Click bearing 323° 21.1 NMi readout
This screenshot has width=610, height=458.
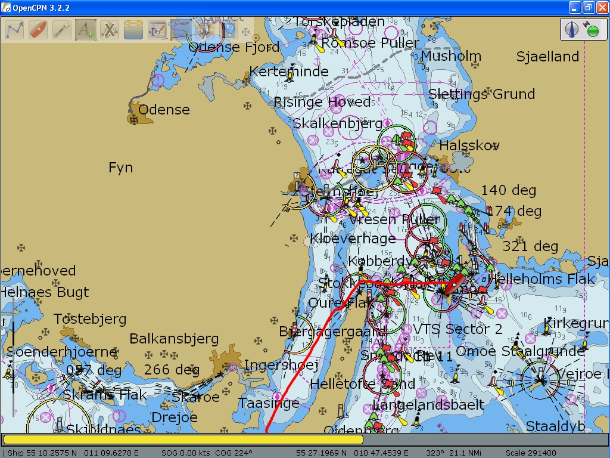tap(453, 453)
